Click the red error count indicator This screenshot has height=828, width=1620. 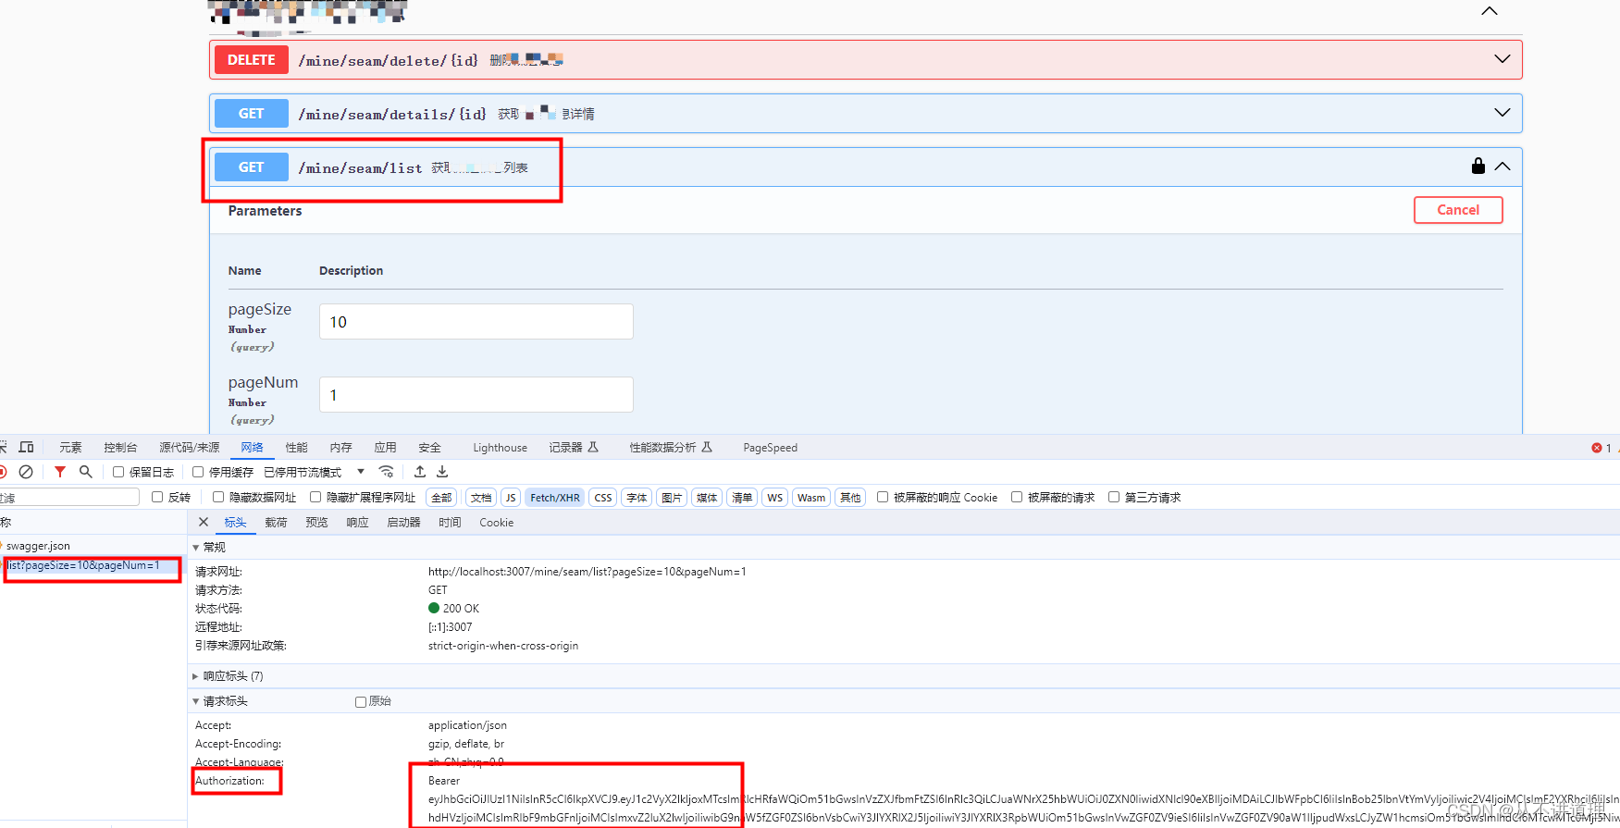1601,448
